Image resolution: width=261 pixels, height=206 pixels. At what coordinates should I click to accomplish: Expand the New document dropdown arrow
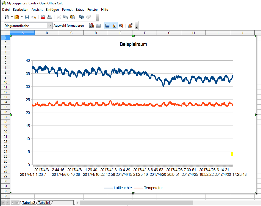pos(12,17)
